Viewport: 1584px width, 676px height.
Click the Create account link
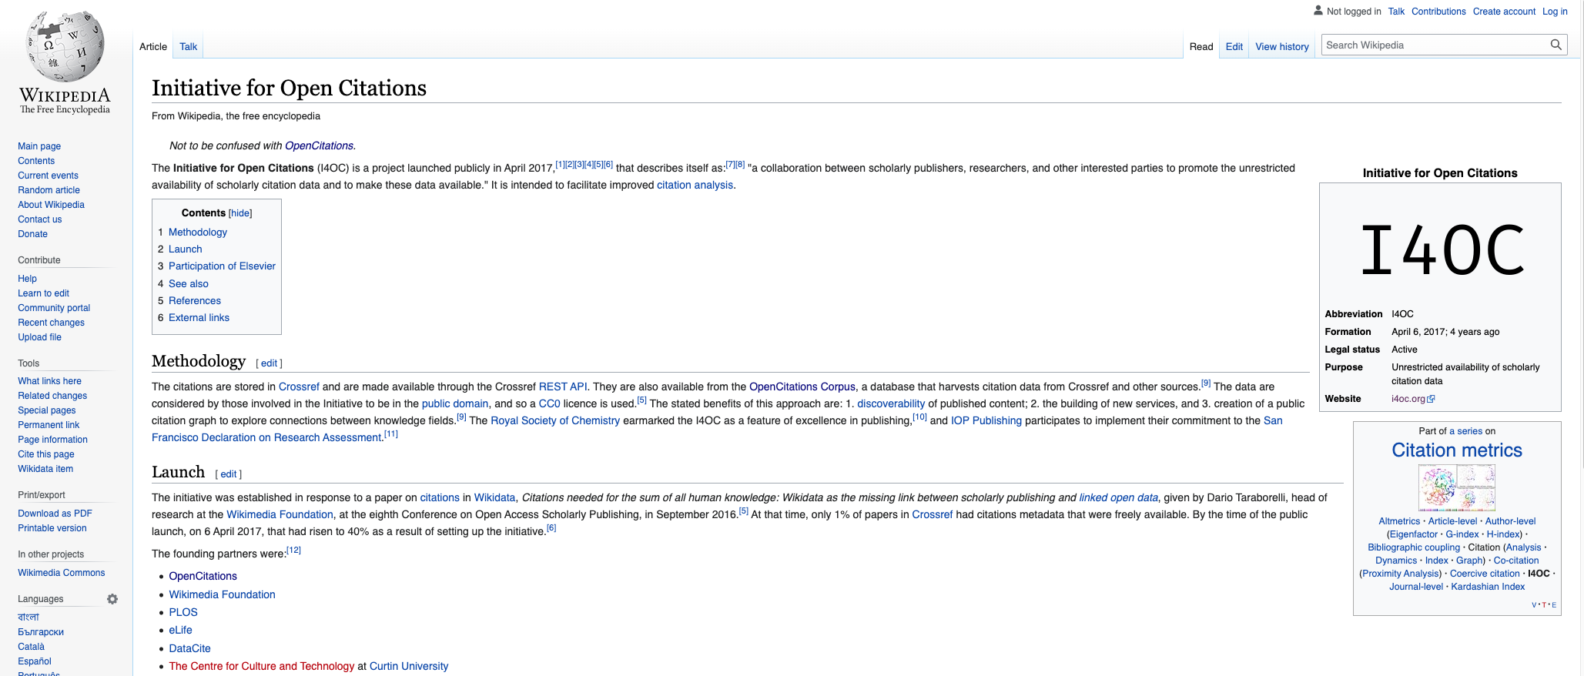coord(1504,12)
